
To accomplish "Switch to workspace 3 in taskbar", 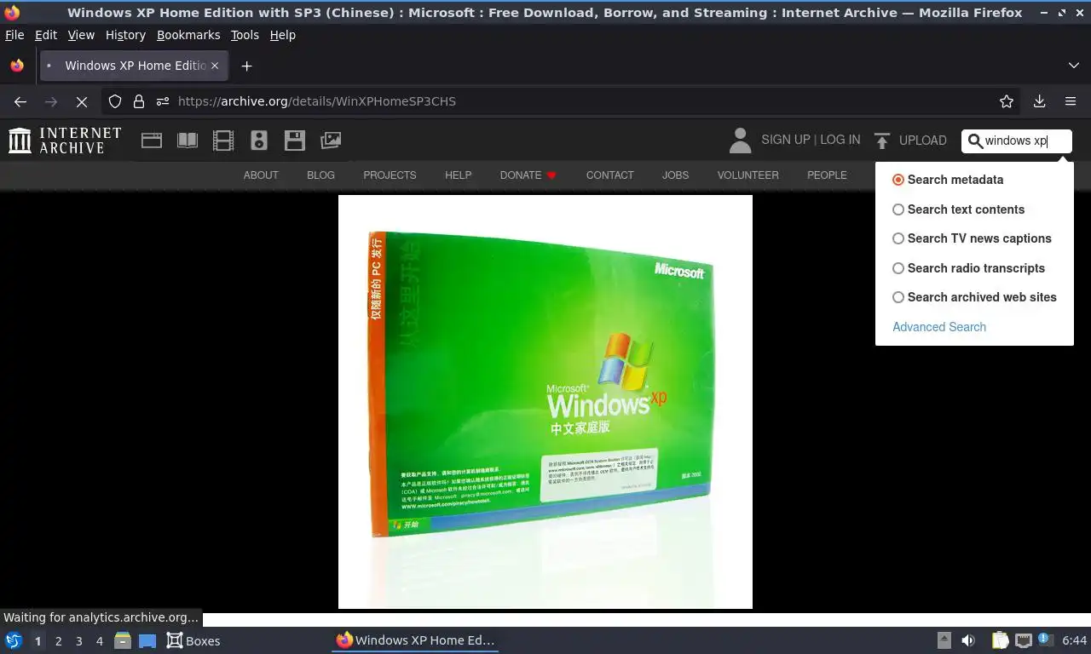I will pyautogui.click(x=78, y=640).
